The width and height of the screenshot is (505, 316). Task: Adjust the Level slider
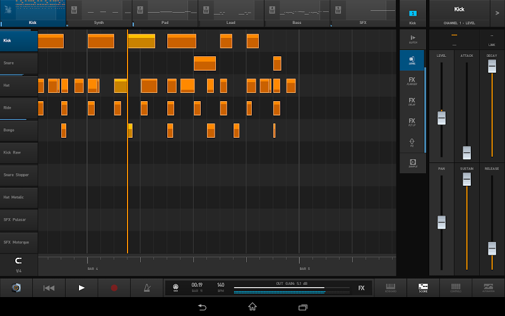tap(441, 118)
